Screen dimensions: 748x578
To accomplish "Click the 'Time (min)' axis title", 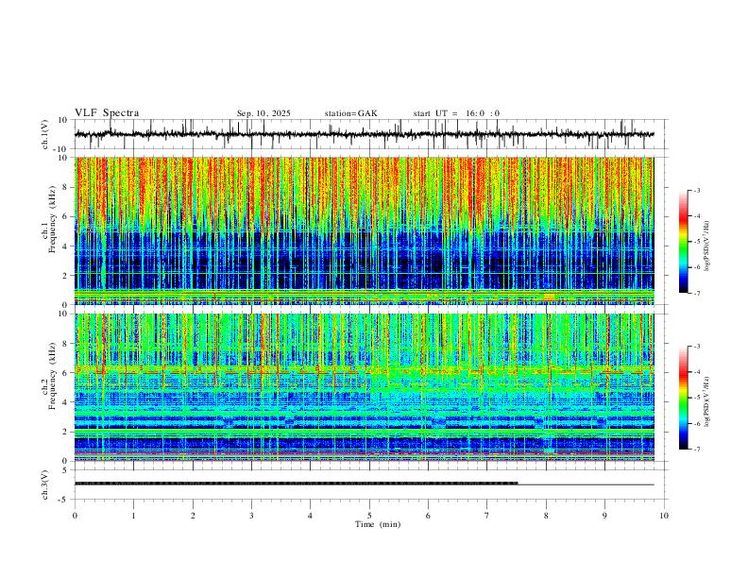I will tap(378, 524).
